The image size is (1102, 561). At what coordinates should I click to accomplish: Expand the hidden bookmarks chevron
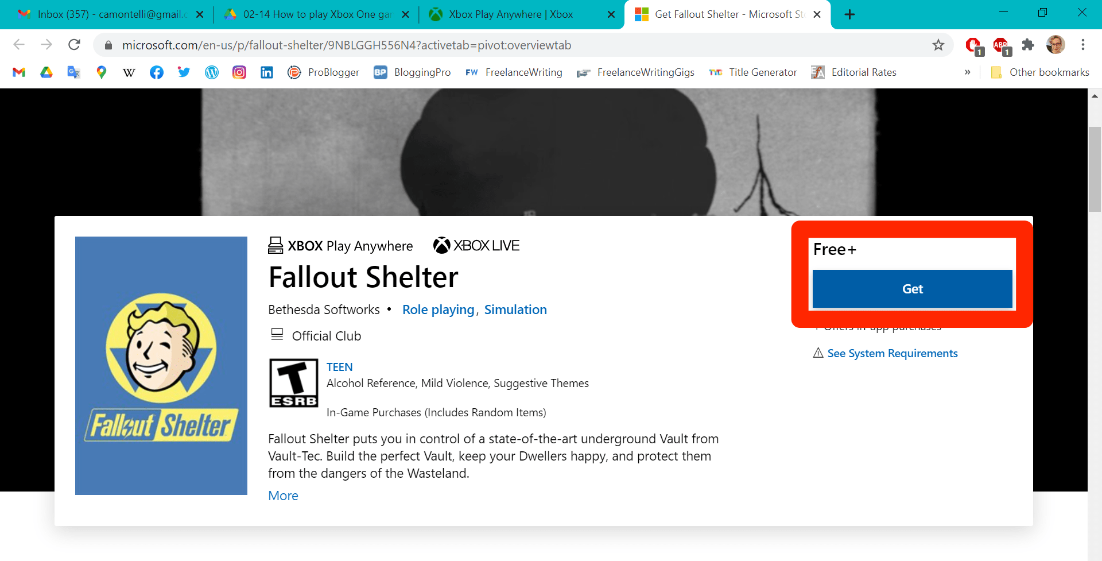tap(968, 72)
